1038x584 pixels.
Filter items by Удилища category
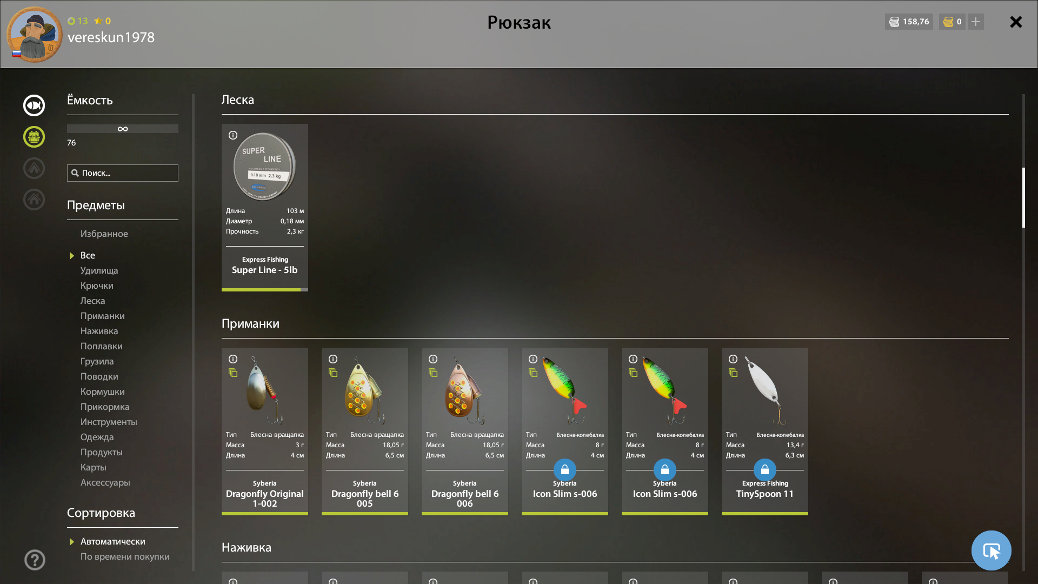coord(99,270)
